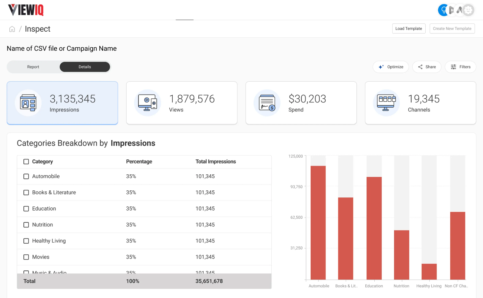Viewport: 483px width, 298px height.
Task: Select the Channels metric card
Action: (x=420, y=103)
